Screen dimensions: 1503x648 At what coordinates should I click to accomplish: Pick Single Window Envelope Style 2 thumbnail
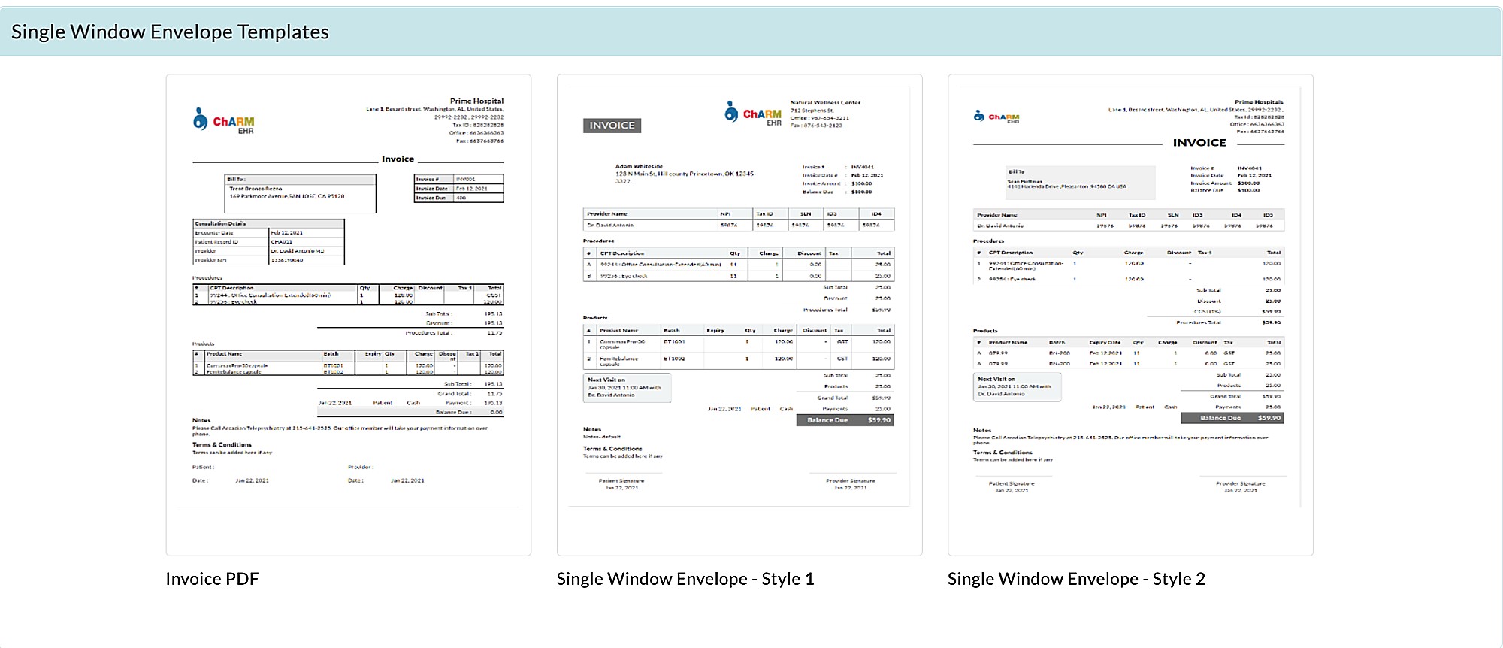click(x=1130, y=315)
